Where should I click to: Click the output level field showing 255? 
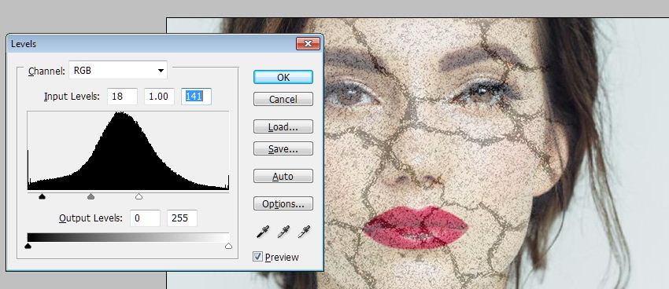click(182, 218)
